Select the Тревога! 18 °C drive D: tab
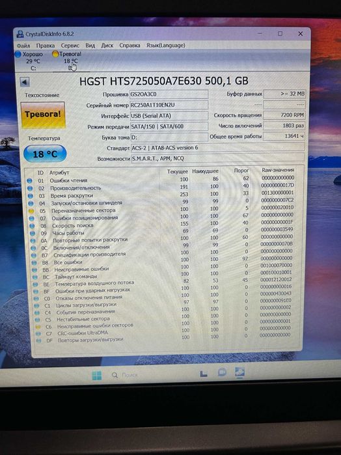 pos(68,61)
